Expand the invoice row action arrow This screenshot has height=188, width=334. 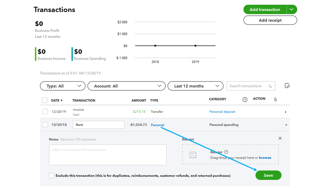click(x=286, y=112)
